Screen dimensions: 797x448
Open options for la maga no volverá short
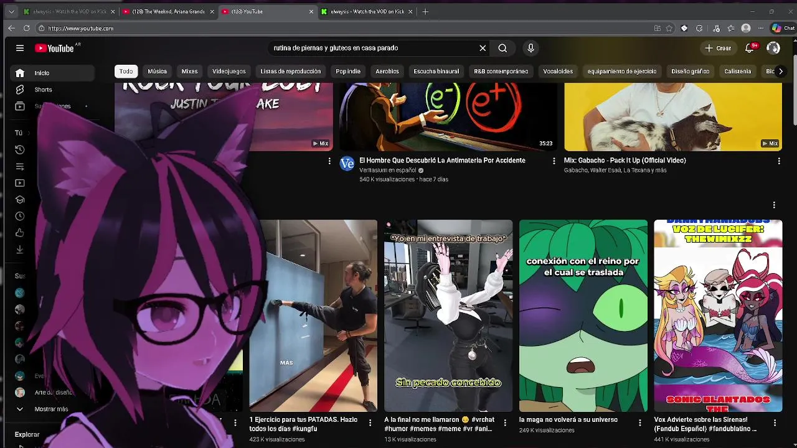(639, 422)
